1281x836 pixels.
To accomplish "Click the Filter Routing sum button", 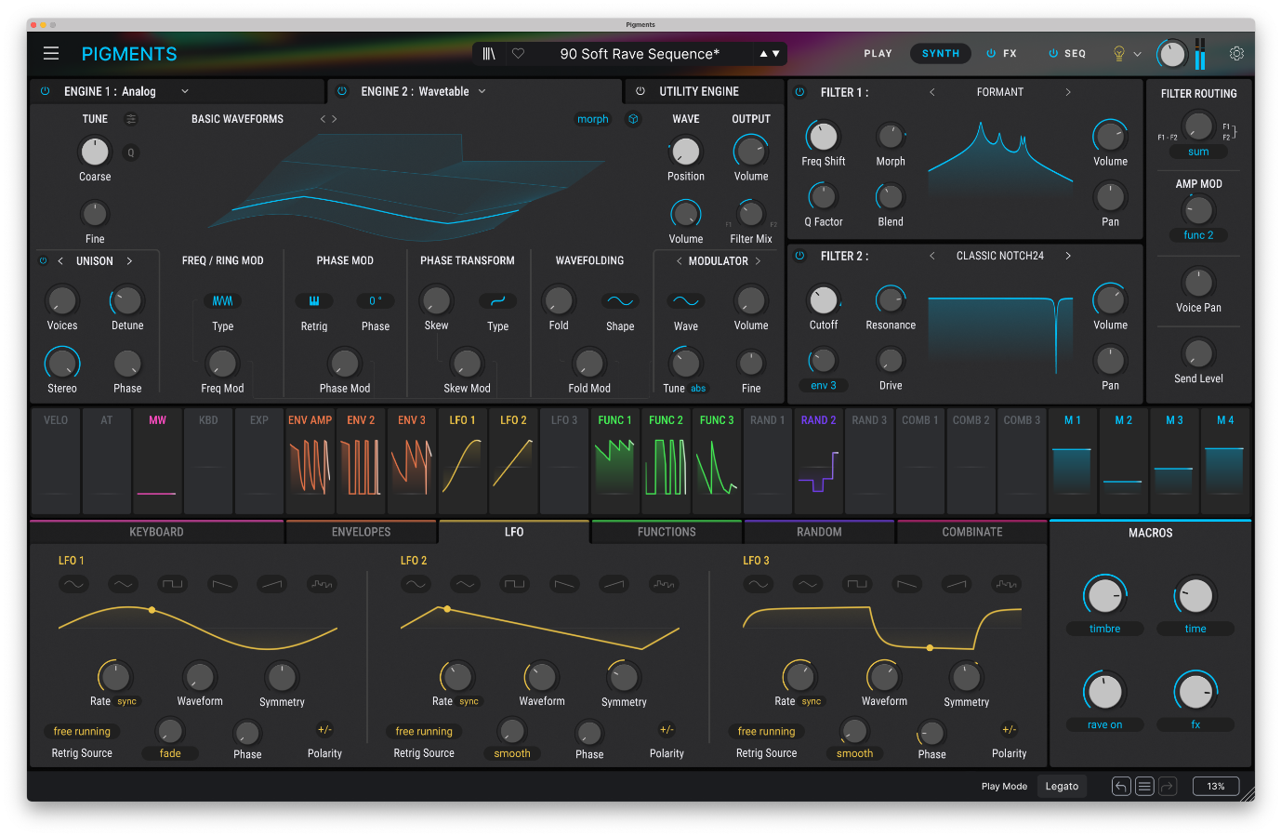I will tap(1198, 152).
